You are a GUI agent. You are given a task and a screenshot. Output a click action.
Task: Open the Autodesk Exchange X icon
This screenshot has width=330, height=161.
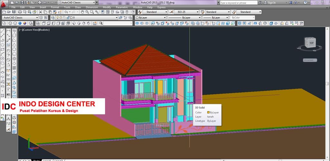(290, 3)
